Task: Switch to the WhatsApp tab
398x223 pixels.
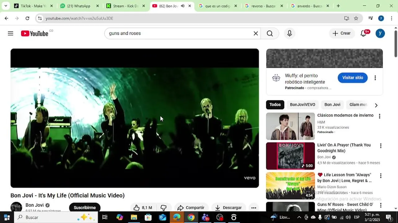Action: point(80,6)
